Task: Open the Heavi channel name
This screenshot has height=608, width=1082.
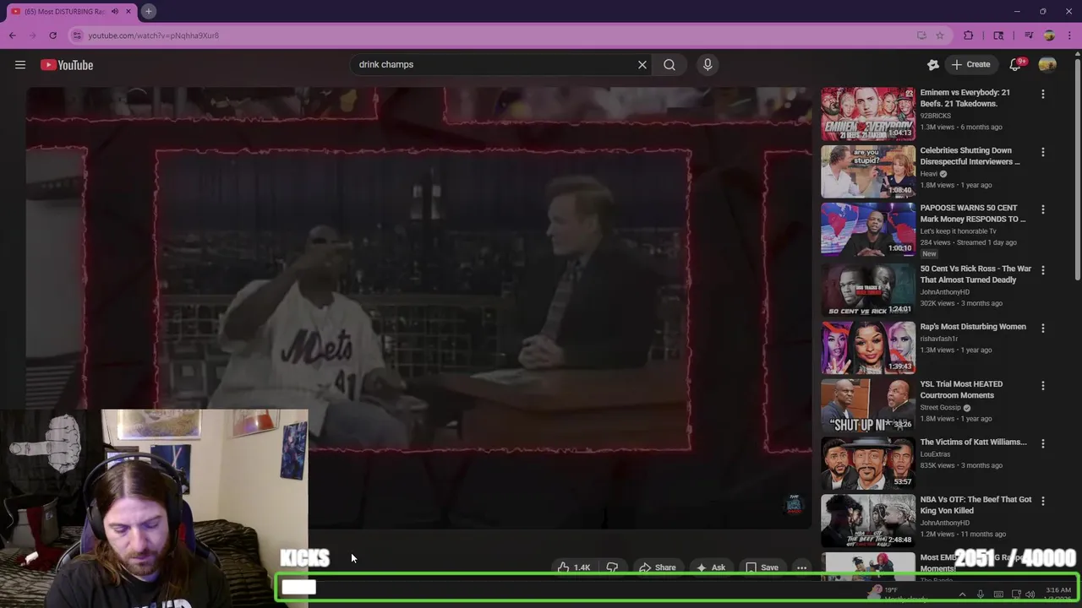Action: tap(930, 174)
